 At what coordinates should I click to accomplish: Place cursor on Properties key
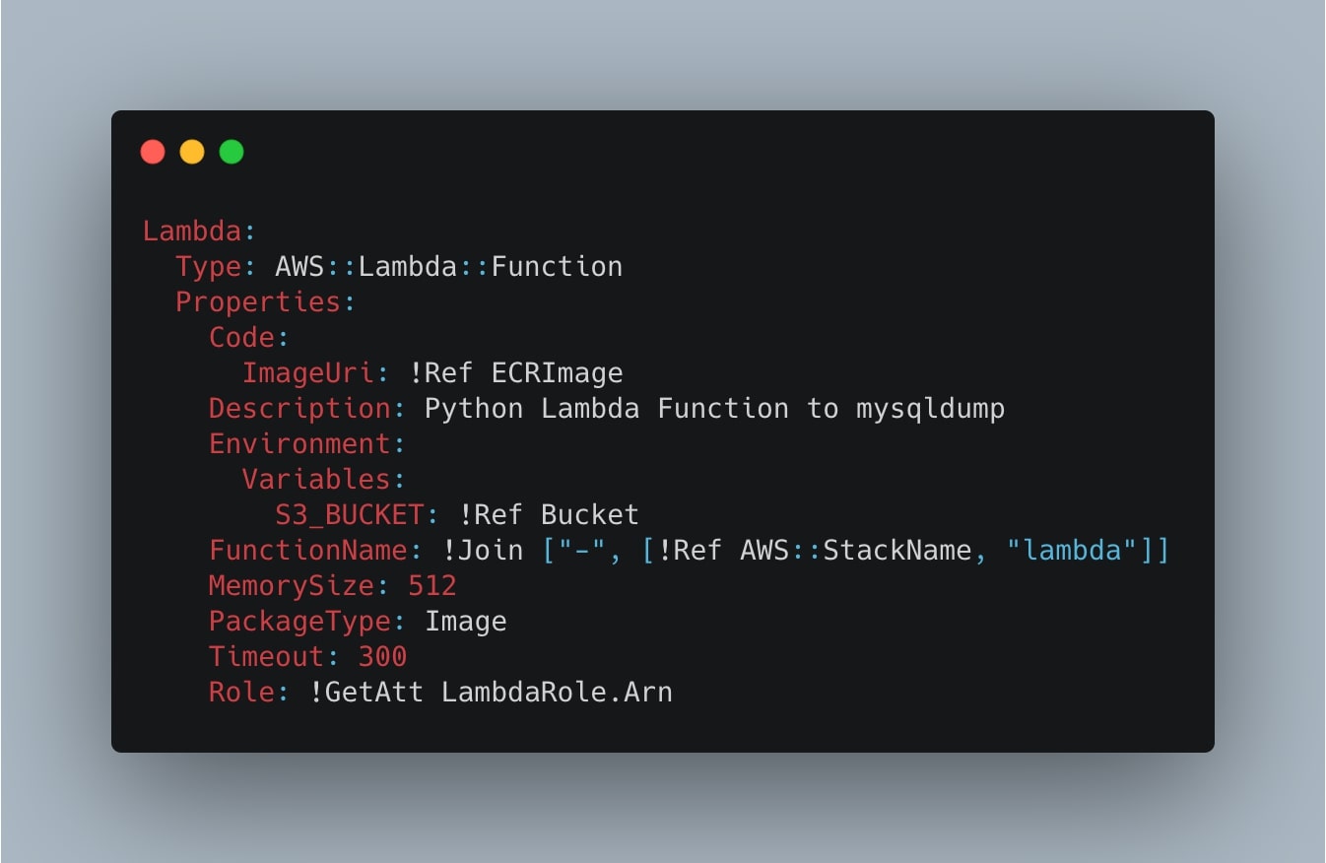(x=258, y=302)
